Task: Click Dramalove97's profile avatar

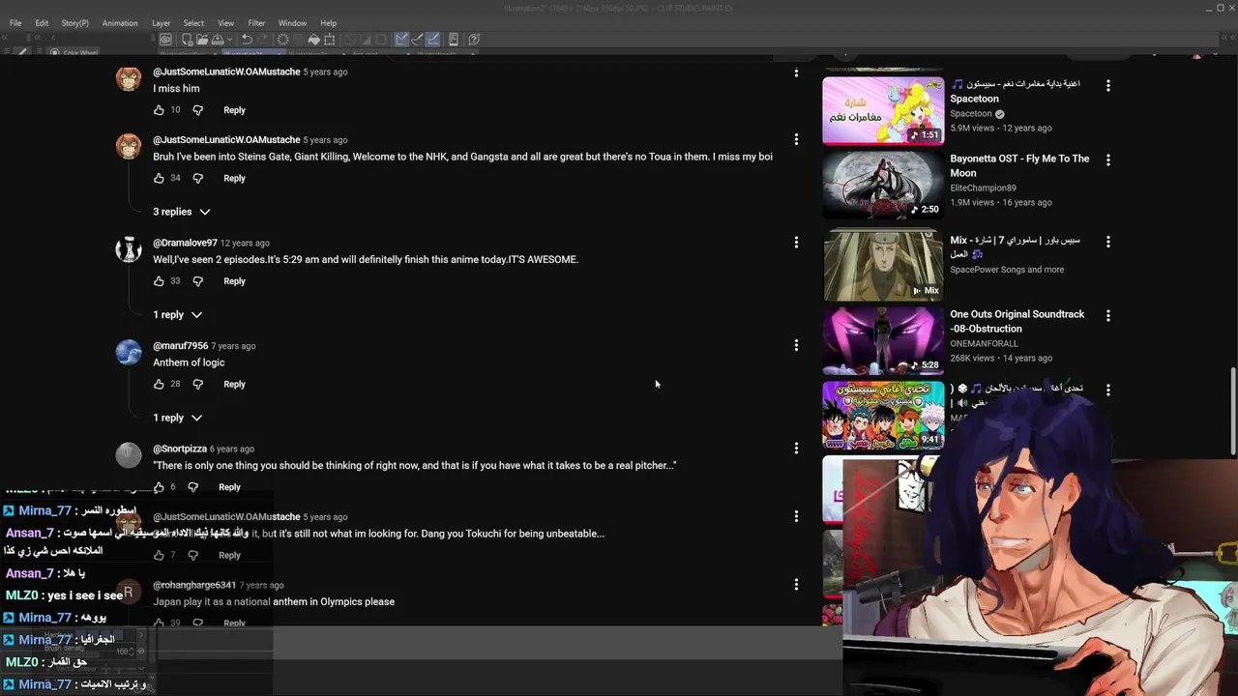Action: click(x=129, y=249)
